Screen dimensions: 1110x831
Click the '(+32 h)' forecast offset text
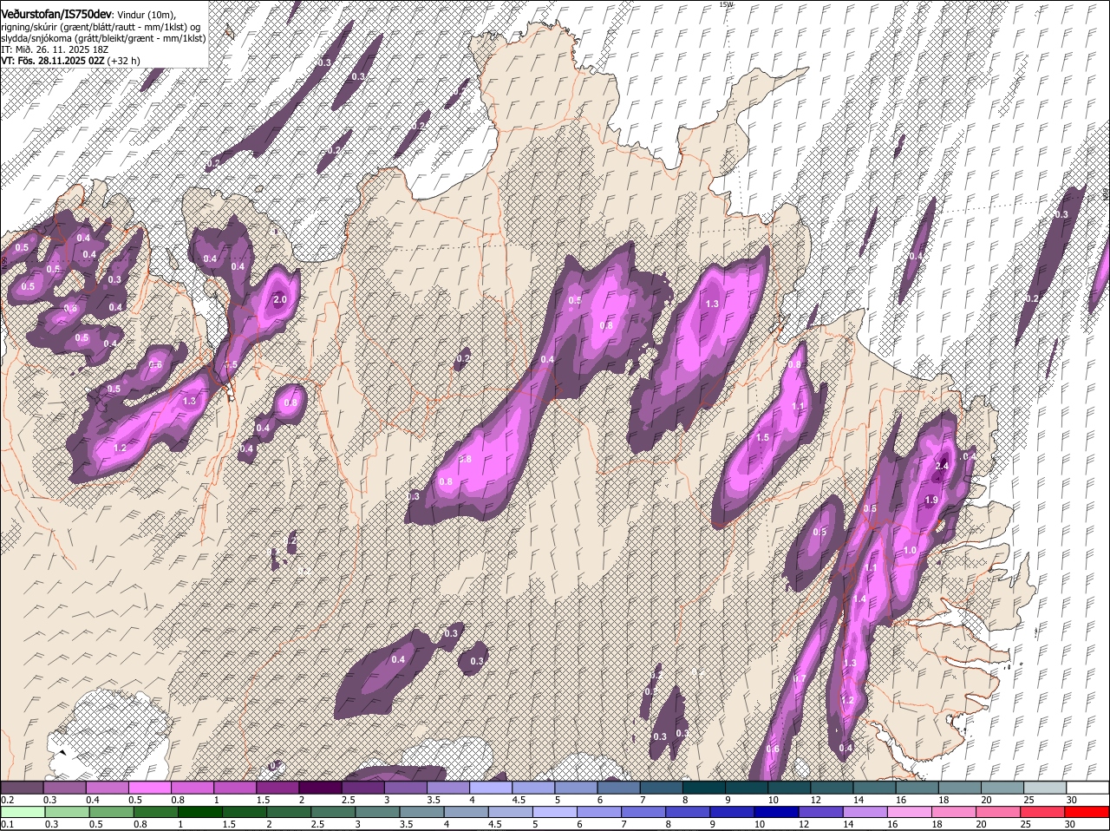(x=124, y=61)
